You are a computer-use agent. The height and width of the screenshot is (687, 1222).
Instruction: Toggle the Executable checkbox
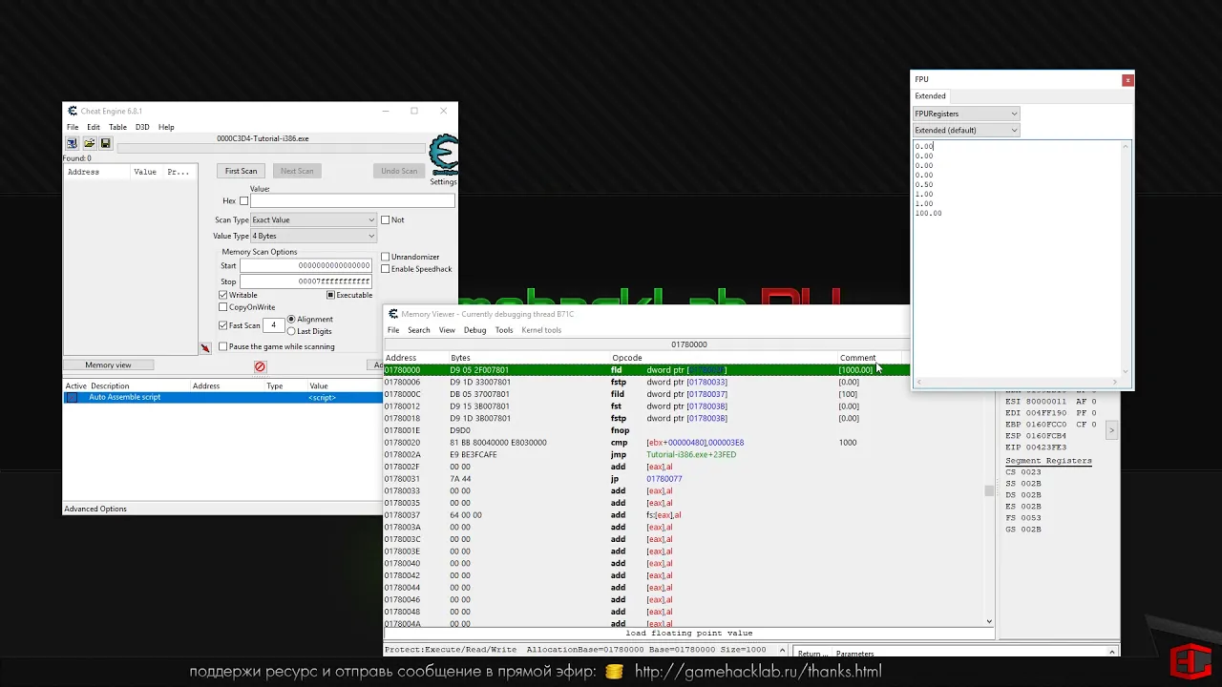point(330,295)
